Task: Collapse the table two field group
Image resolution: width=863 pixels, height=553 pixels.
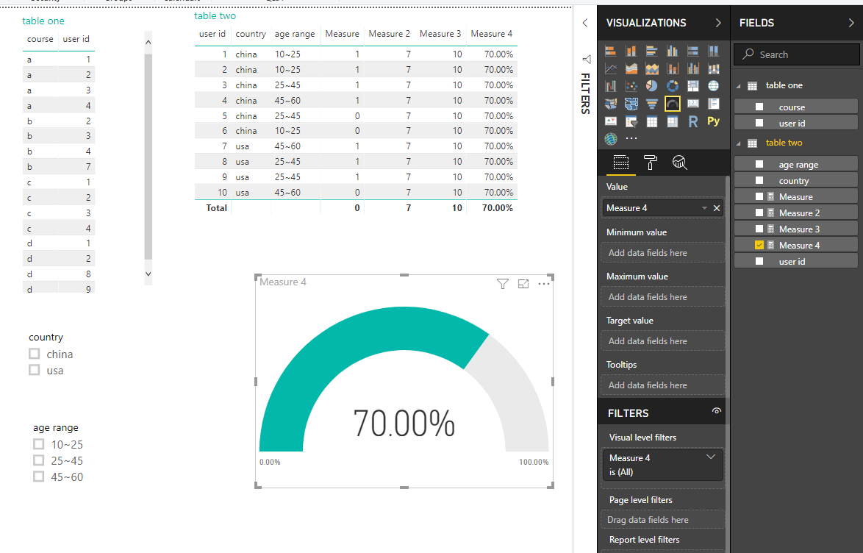Action: [738, 143]
